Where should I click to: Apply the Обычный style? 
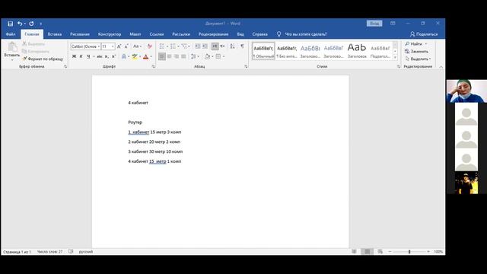263,51
